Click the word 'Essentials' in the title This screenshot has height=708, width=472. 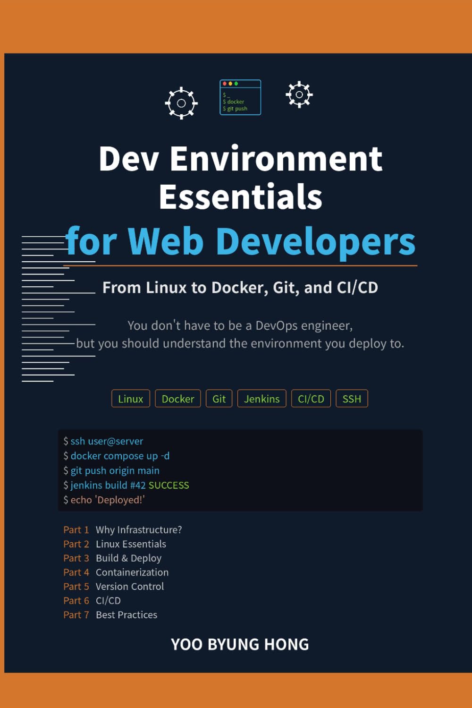click(x=241, y=197)
